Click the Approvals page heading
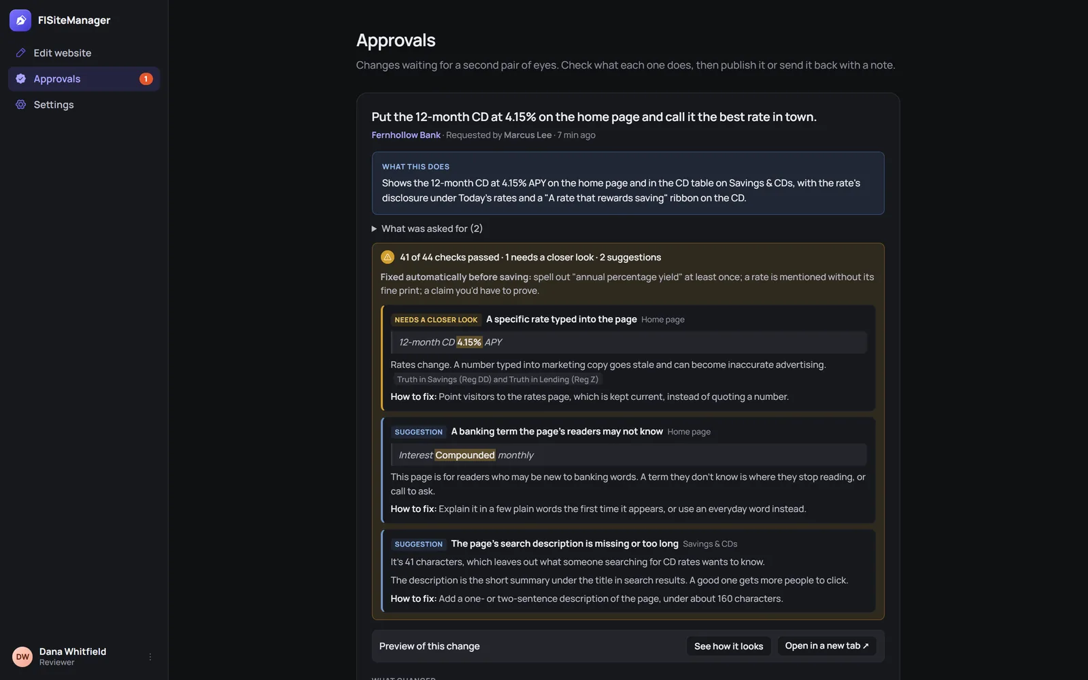 click(396, 40)
